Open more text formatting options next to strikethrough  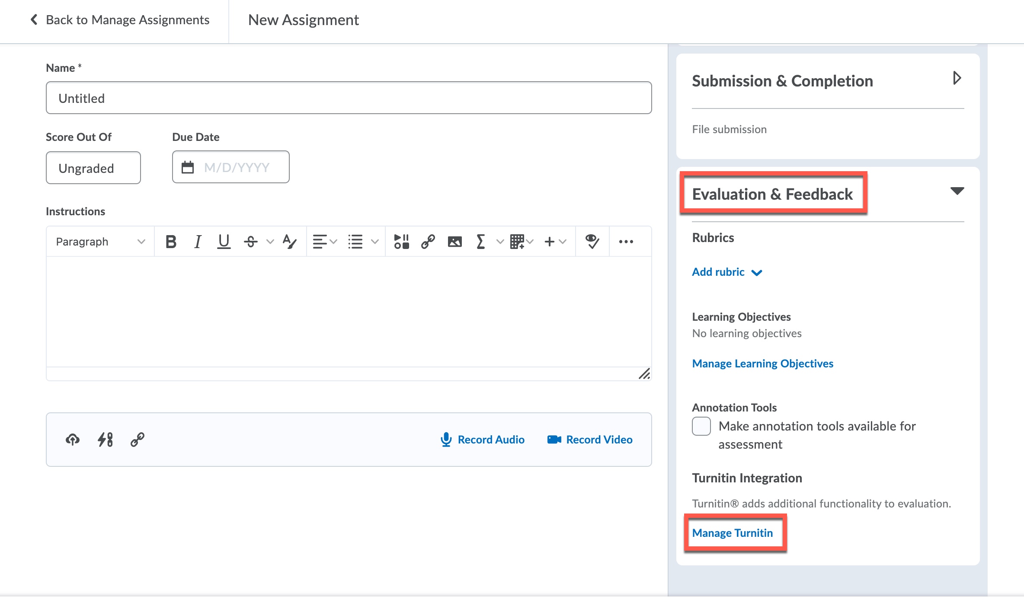click(270, 242)
